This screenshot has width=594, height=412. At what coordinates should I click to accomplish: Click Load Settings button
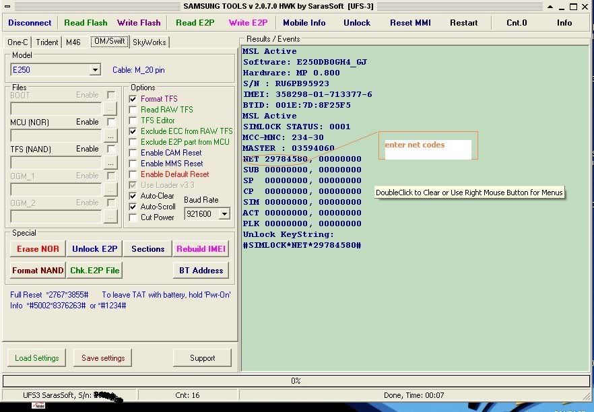[x=37, y=358]
